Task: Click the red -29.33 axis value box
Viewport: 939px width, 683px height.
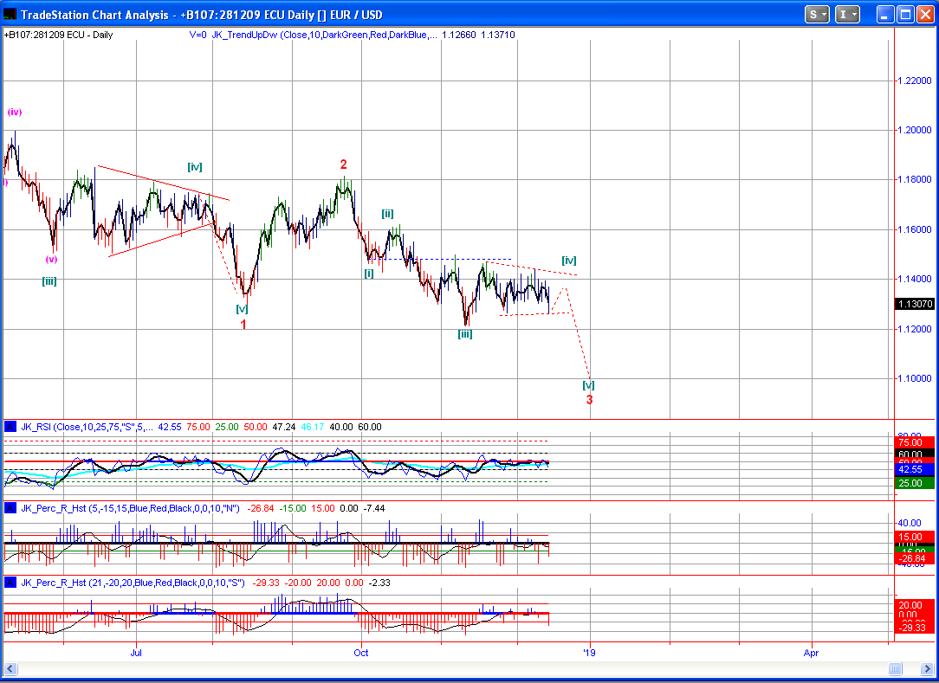Action: pos(915,627)
